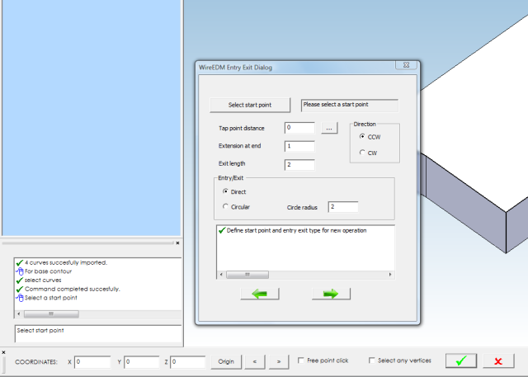The image size is (528, 377).
Task: Choose the Direct entry/exit option
Action: point(226,191)
